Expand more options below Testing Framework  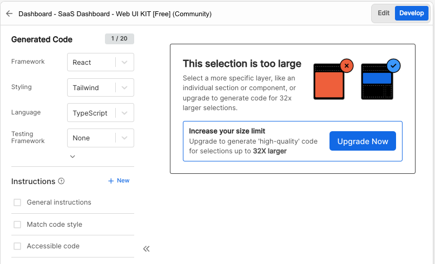click(x=72, y=157)
